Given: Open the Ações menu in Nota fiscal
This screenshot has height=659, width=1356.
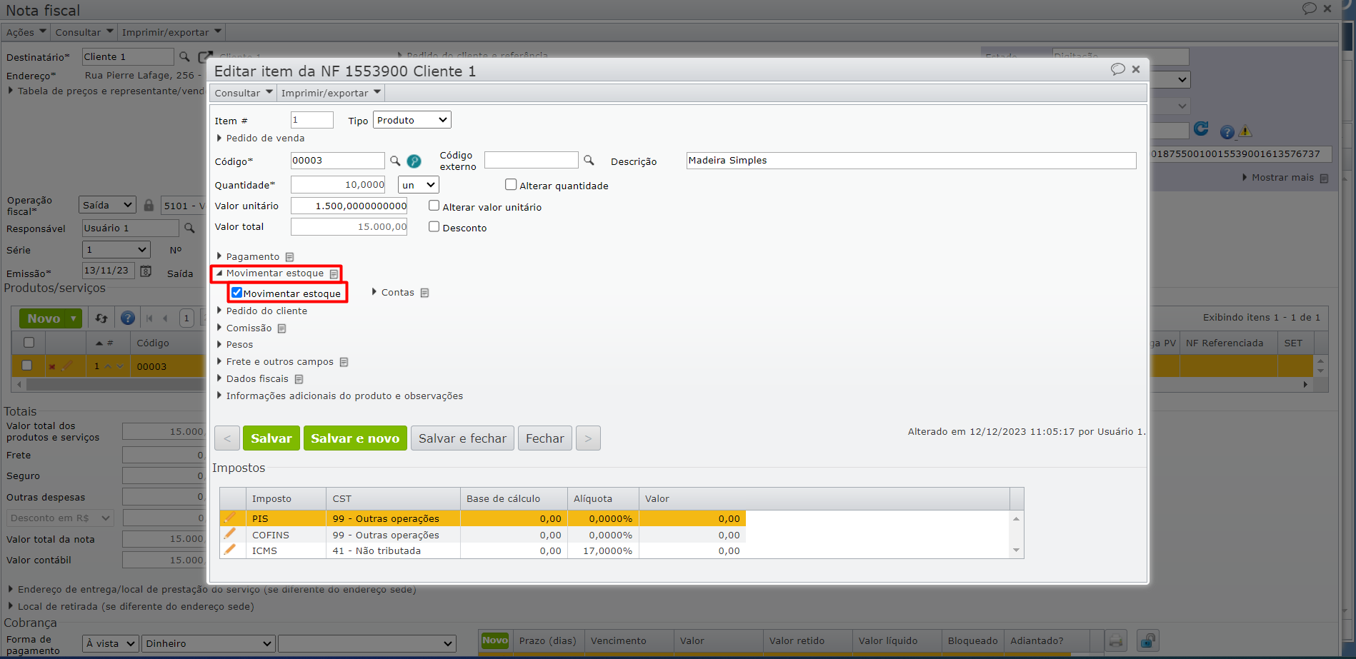Looking at the screenshot, I should [x=26, y=32].
